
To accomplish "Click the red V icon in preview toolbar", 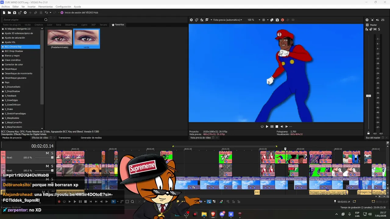I will tap(282, 20).
